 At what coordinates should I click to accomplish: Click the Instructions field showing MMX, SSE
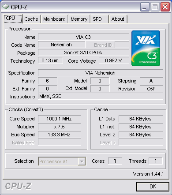[101, 96]
